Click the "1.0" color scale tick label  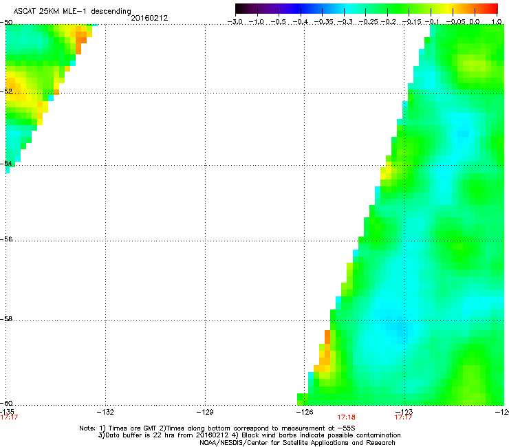tap(497, 22)
